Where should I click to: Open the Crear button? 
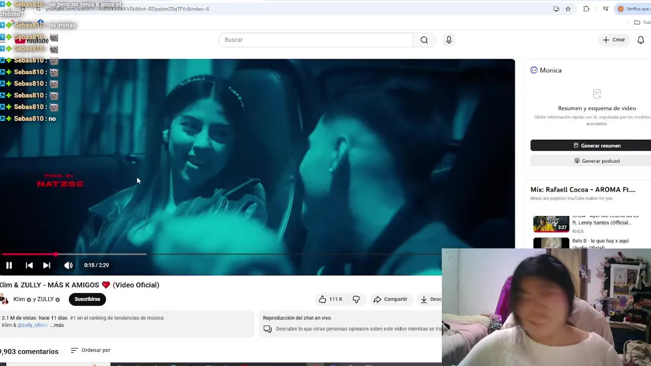[x=614, y=40]
